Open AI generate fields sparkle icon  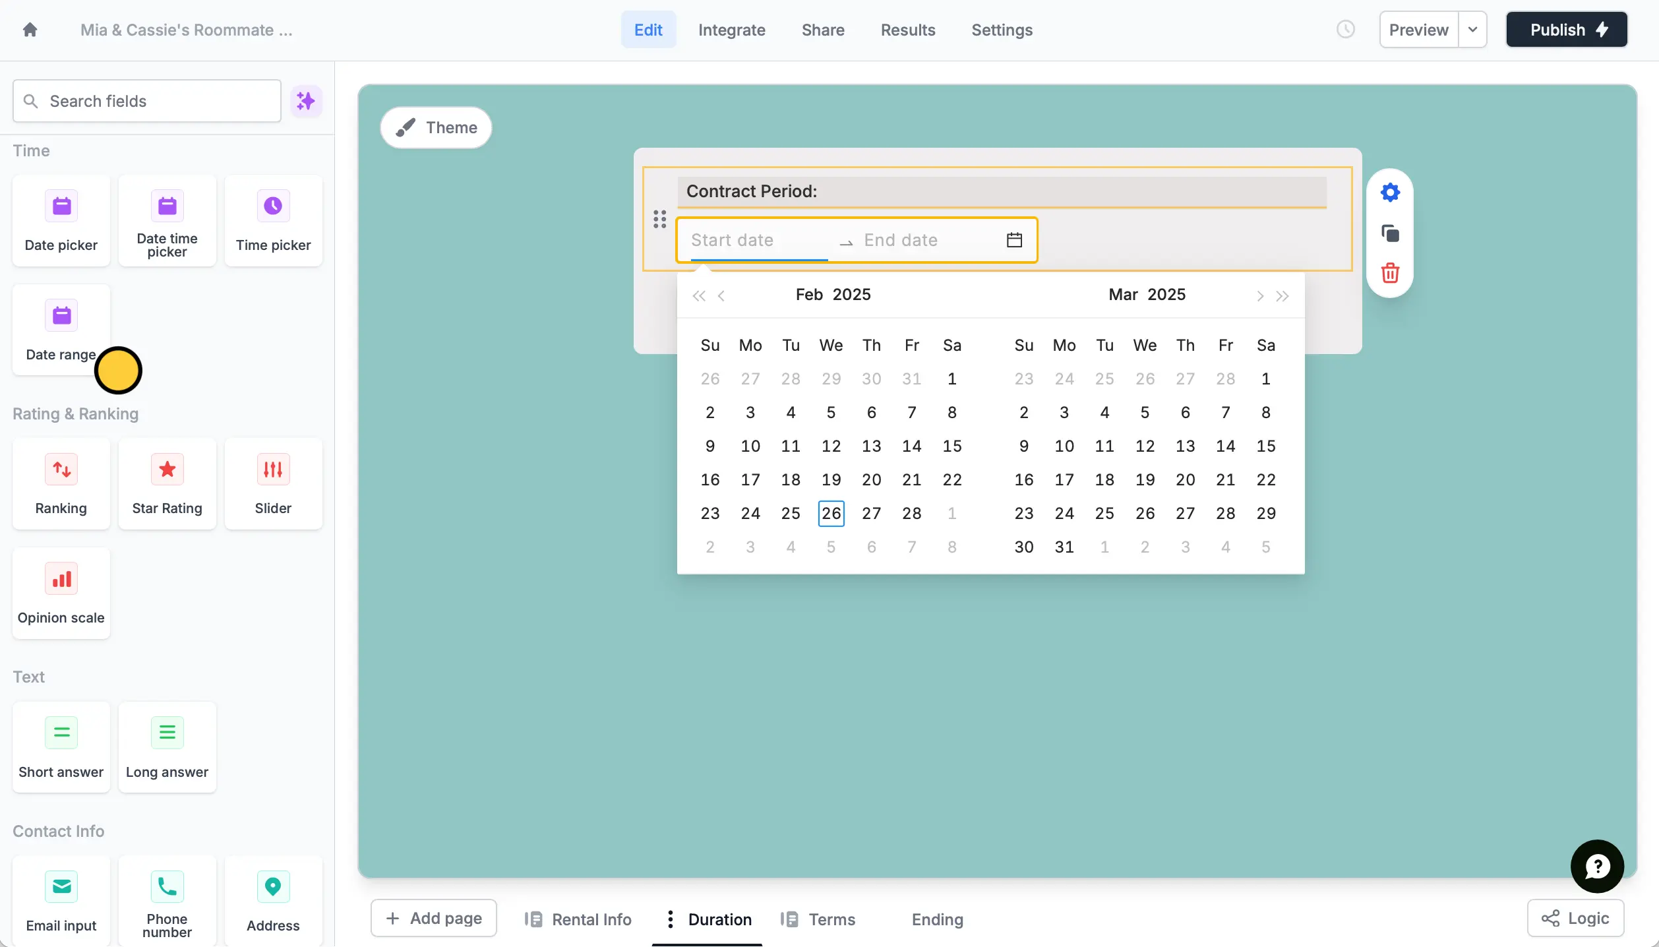click(x=306, y=101)
